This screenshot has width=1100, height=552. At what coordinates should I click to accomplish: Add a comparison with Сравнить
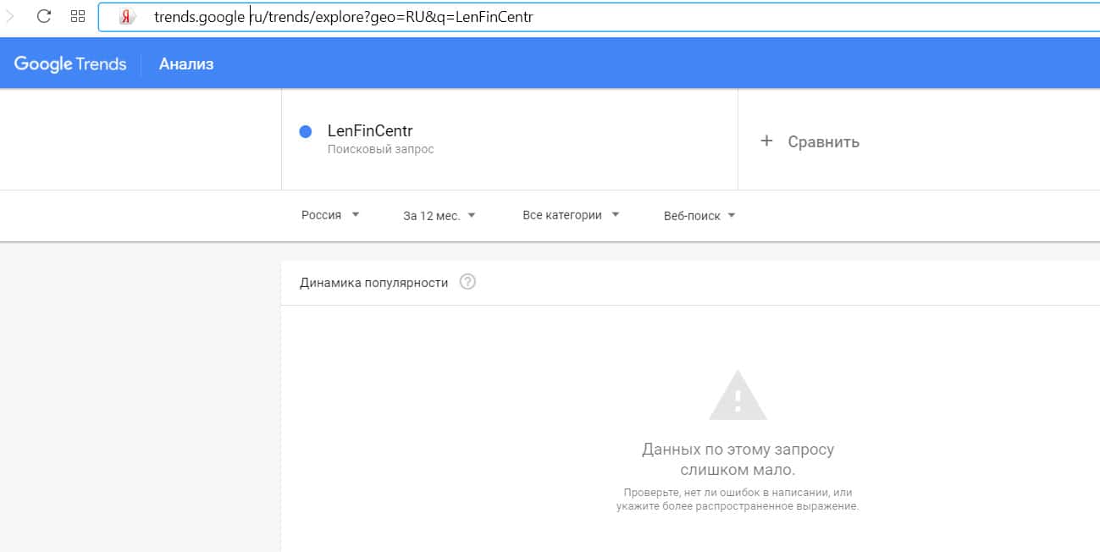823,141
